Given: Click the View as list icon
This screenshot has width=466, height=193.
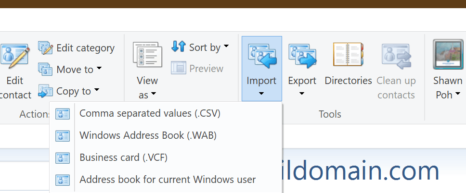Looking at the screenshot, I should point(147,55).
